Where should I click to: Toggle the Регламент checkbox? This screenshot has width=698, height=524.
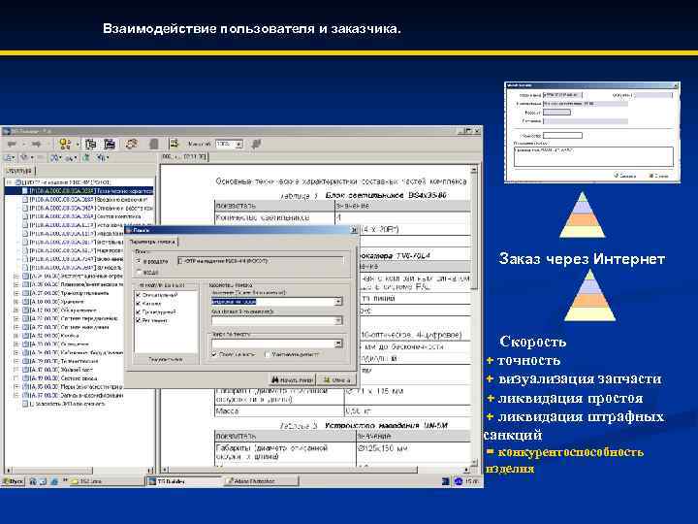139,320
